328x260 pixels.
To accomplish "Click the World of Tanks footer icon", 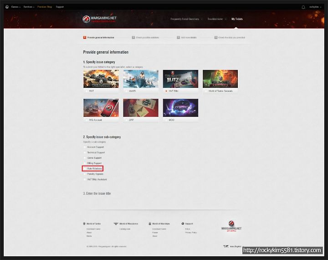I will point(84,224).
